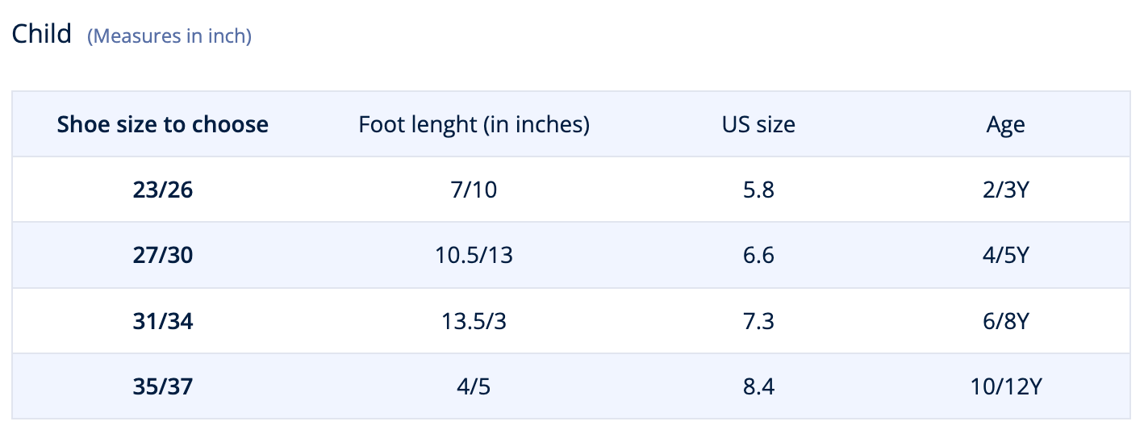Image resolution: width=1144 pixels, height=434 pixels.
Task: Choose shoe size 35/37 cell
Action: pos(163,386)
